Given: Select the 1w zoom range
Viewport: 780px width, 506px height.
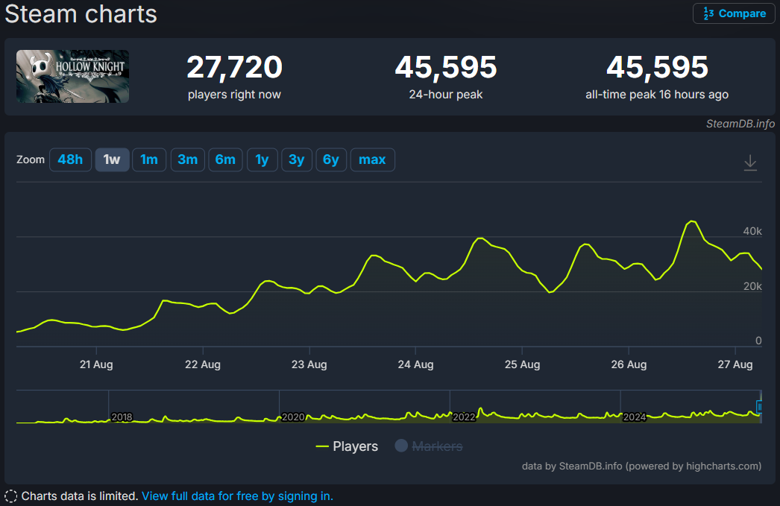Looking at the screenshot, I should (112, 159).
